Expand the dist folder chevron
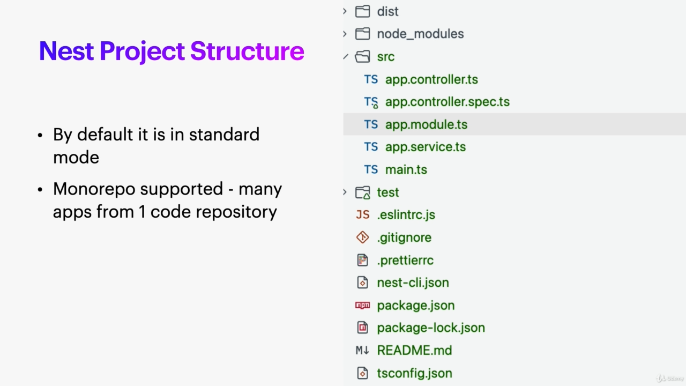Screen dimensions: 686x386 tap(345, 11)
